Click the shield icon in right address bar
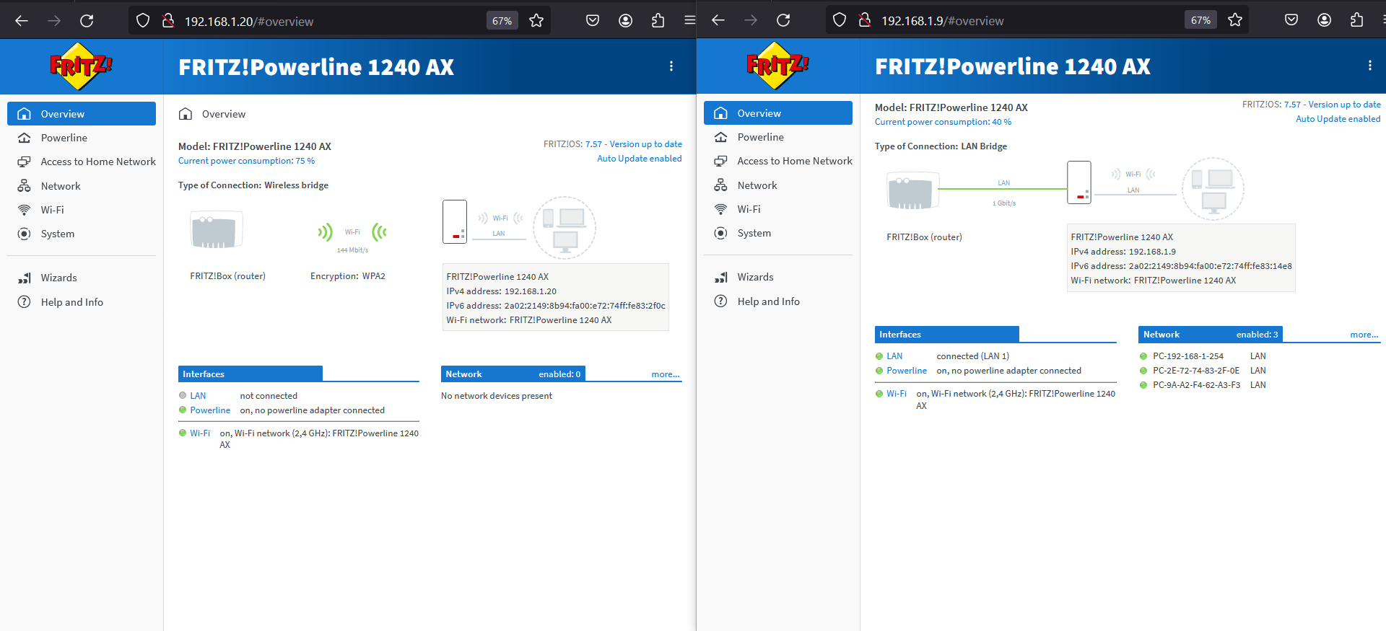 click(x=840, y=20)
